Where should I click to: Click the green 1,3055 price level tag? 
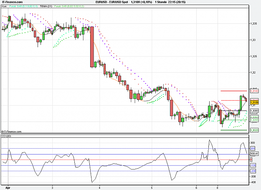pos(254,120)
